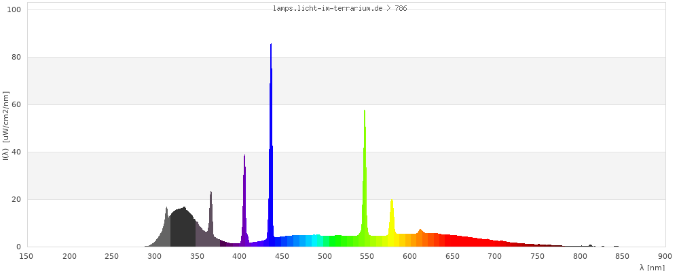Click the y-axis tick value 0
The image size is (679, 271).
click(20, 247)
